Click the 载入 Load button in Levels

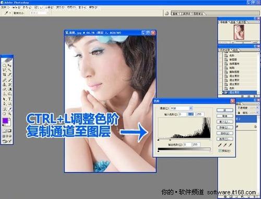[x=225, y=121]
